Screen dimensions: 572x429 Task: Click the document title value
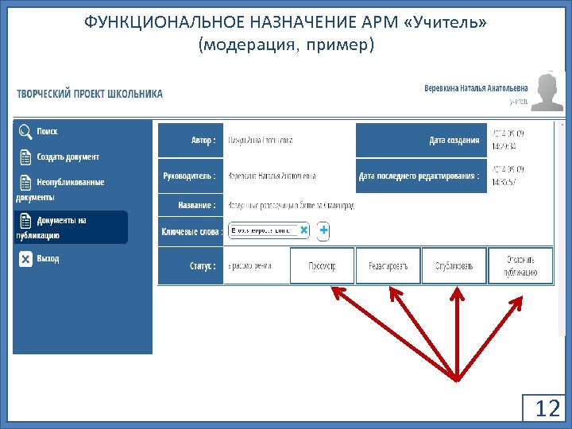point(291,206)
